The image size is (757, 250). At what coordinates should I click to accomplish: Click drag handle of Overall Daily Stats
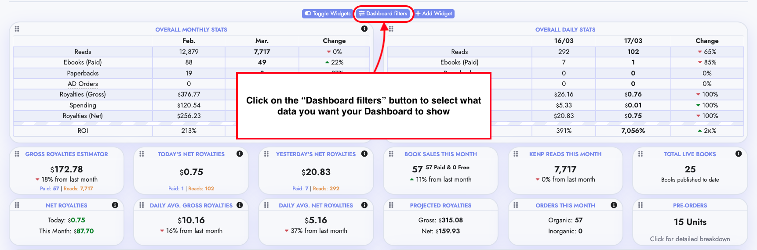(x=391, y=29)
